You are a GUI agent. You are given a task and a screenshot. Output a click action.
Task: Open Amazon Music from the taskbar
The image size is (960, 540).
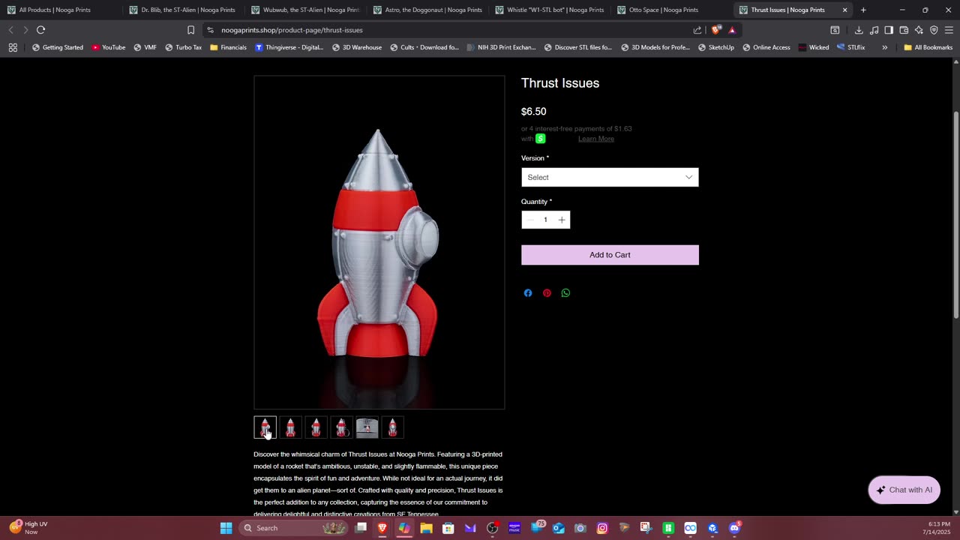514,528
